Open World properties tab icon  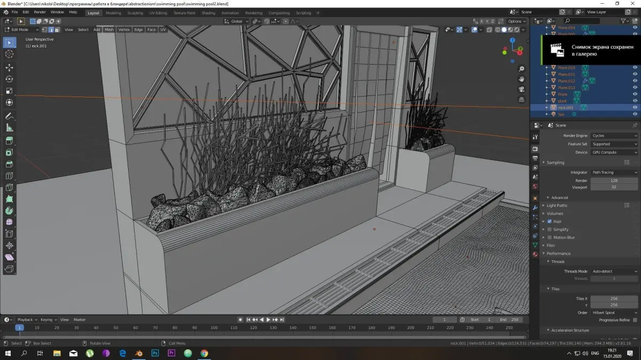pos(535,187)
